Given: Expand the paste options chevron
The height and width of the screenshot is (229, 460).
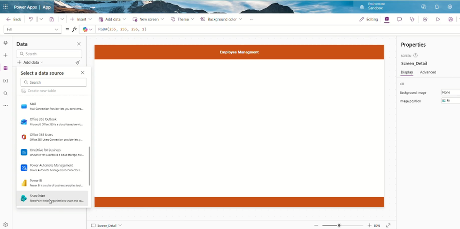Looking at the screenshot, I should (x=62, y=19).
